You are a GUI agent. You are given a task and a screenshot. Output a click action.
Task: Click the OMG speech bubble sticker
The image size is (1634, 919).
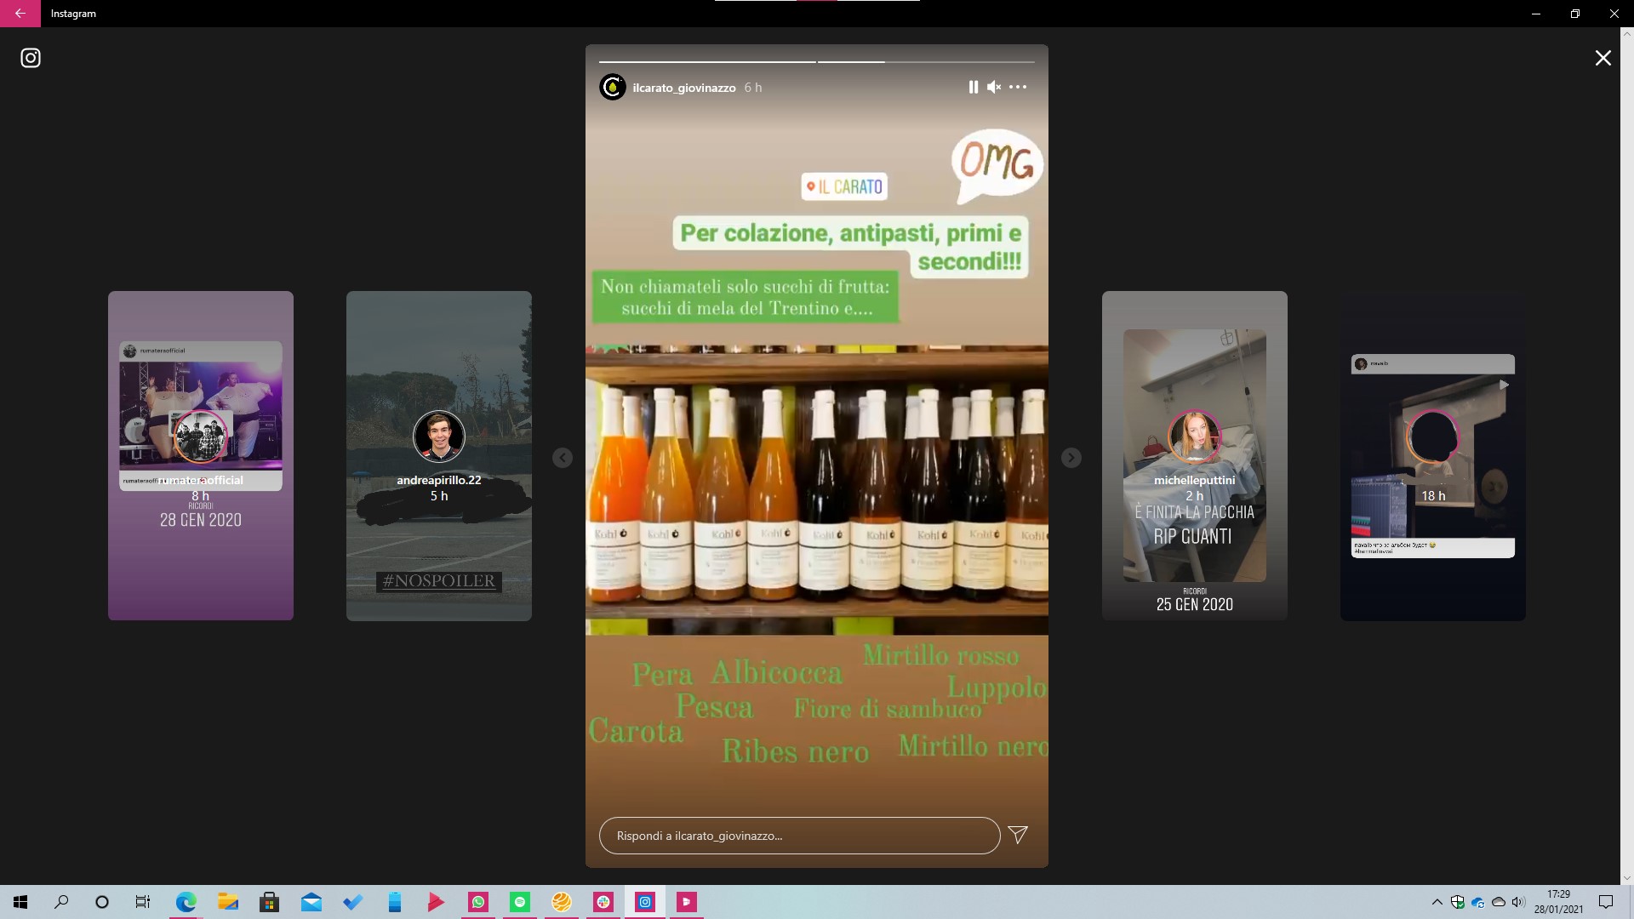(997, 165)
